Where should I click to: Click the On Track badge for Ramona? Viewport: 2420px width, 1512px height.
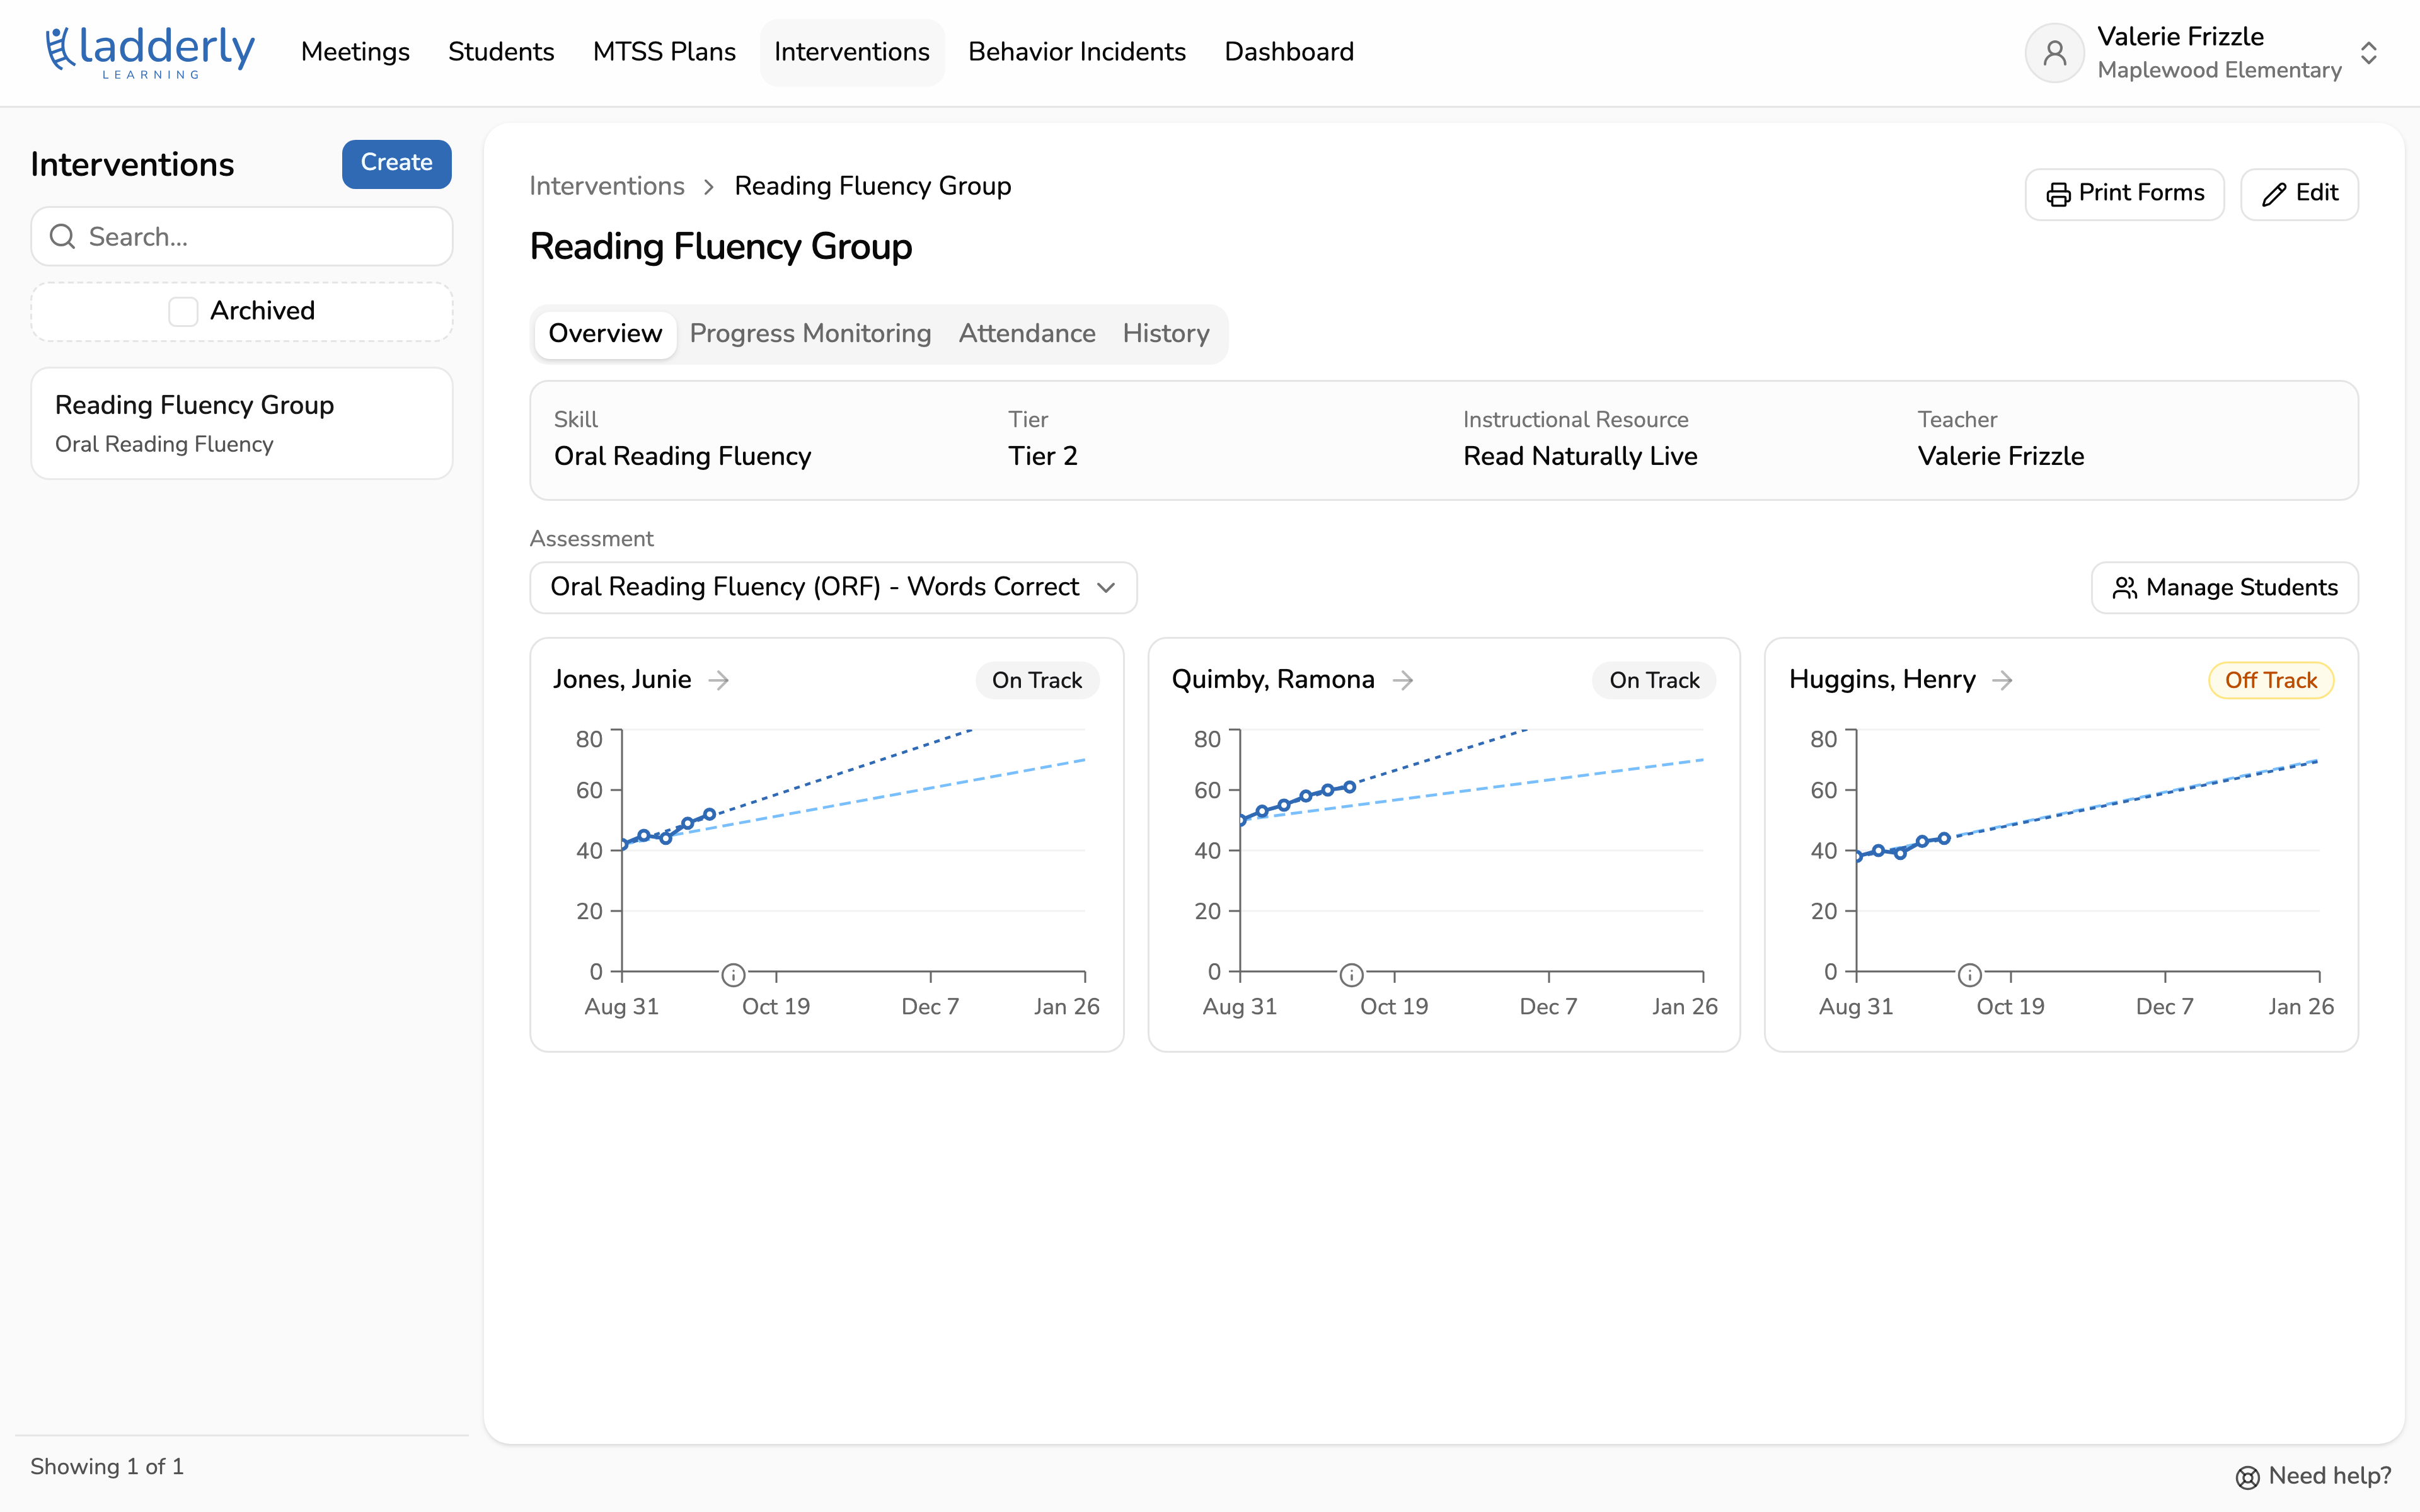tap(1654, 680)
